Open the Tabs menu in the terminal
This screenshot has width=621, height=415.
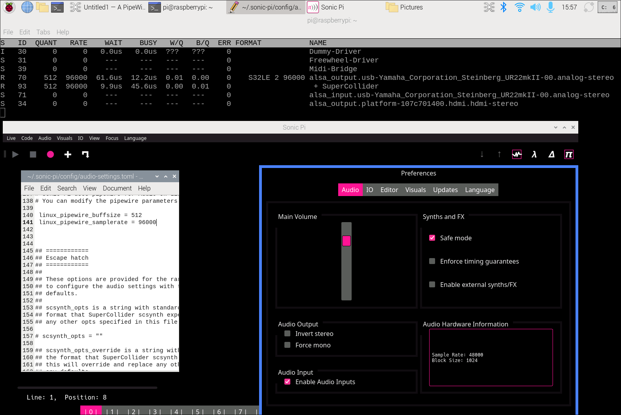pos(43,32)
